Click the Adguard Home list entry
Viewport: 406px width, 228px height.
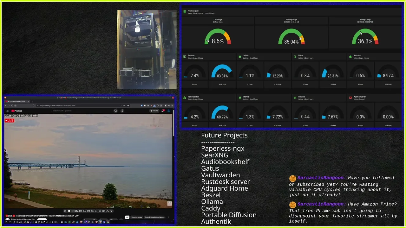tap(225, 188)
